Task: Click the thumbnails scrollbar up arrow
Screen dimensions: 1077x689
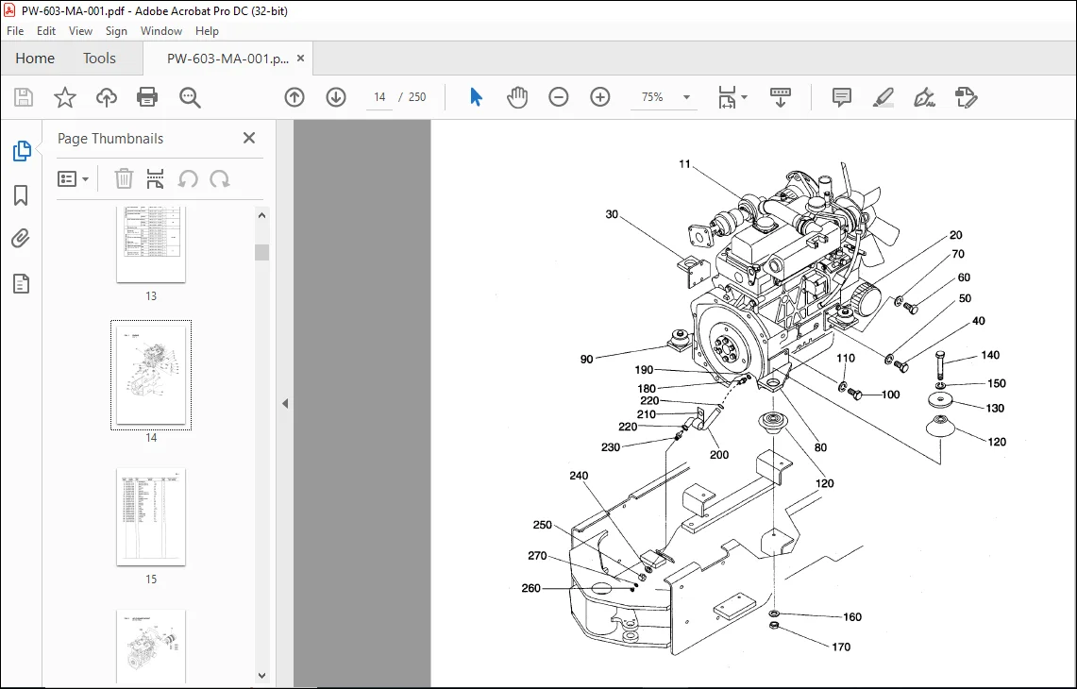Action: pyautogui.click(x=261, y=215)
